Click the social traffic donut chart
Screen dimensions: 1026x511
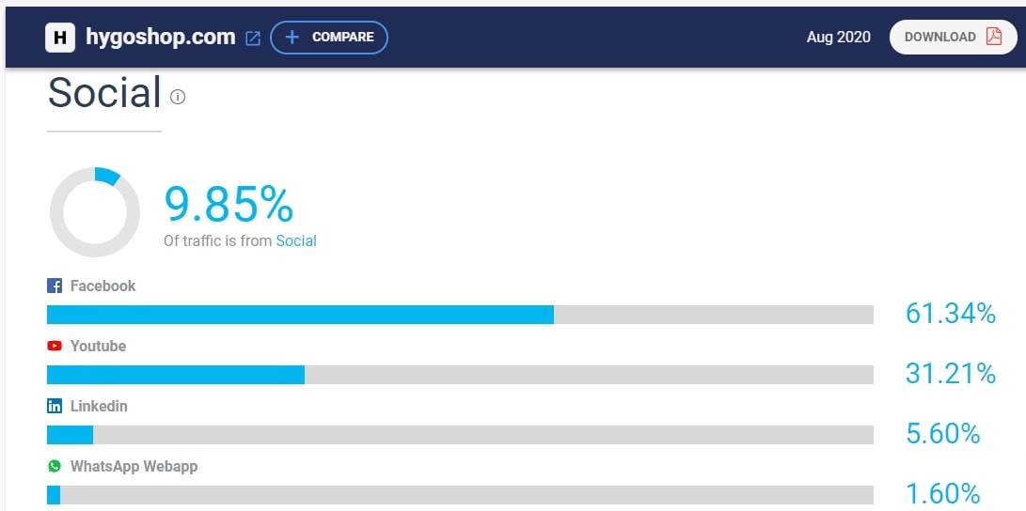(94, 211)
